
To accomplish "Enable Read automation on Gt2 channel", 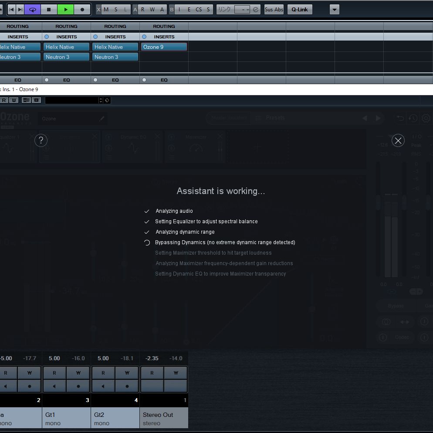I will coord(103,373).
